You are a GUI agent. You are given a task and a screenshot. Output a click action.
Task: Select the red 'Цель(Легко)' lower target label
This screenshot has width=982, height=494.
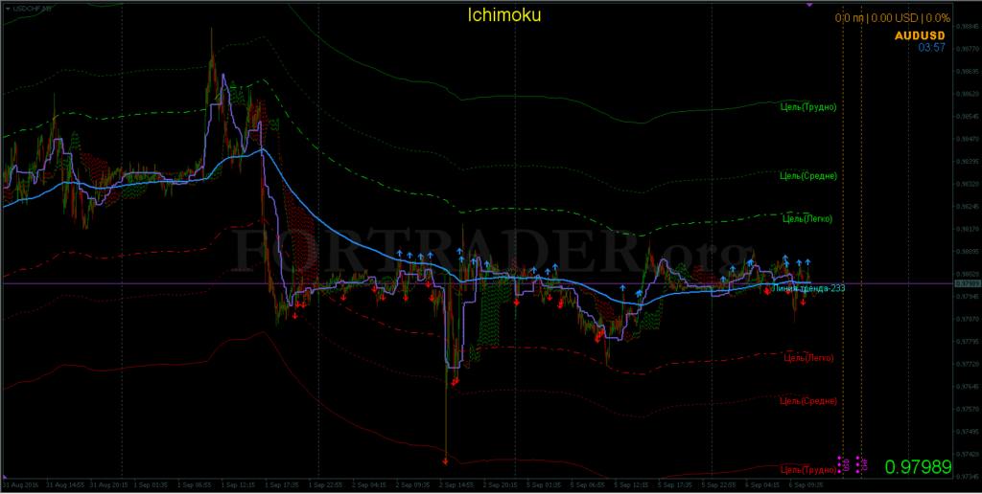pyautogui.click(x=808, y=358)
